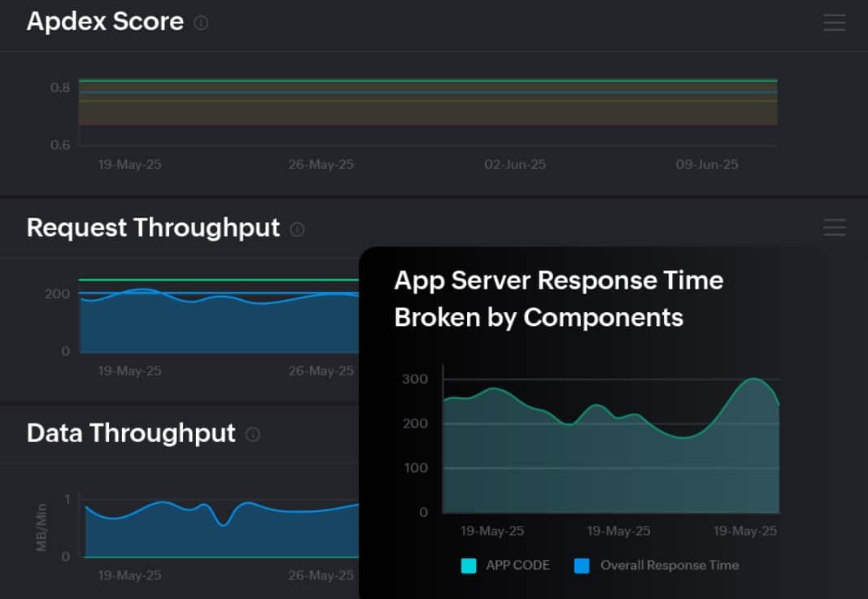The width and height of the screenshot is (868, 599).
Task: Toggle the APP CODE legend swatch
Action: tap(469, 566)
